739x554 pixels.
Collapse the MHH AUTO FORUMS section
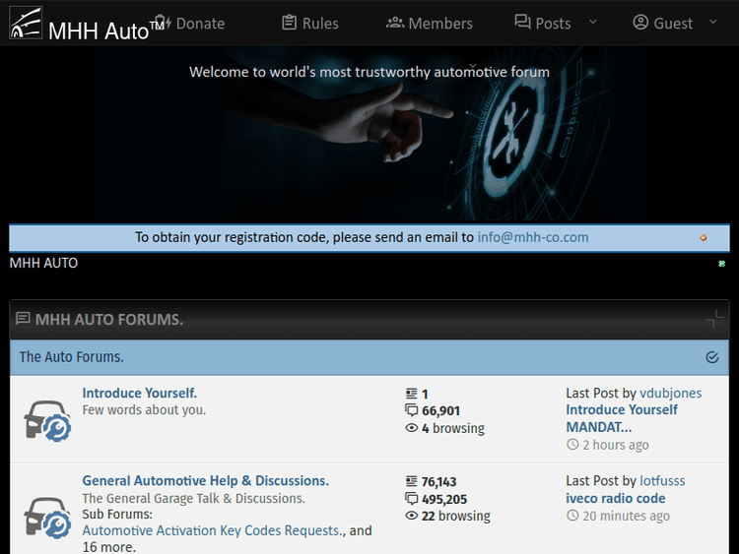pyautogui.click(x=715, y=319)
